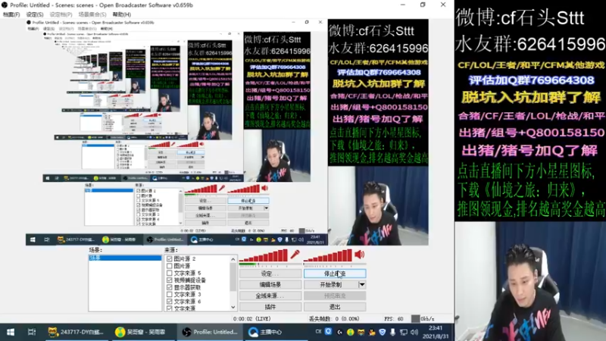
Task: Switch to 吴哥窟 - 吴雨霏 music app on taskbar
Action: click(143, 332)
